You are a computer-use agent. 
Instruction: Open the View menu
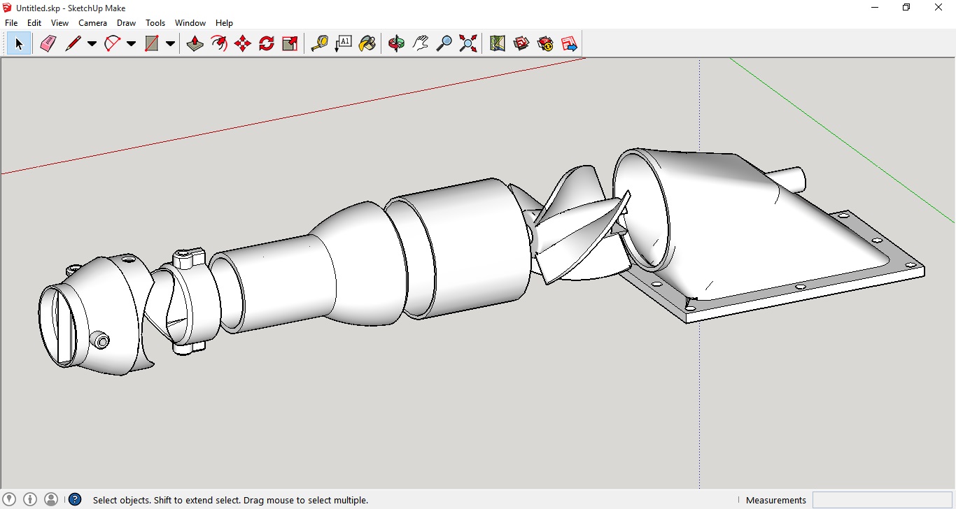point(60,23)
